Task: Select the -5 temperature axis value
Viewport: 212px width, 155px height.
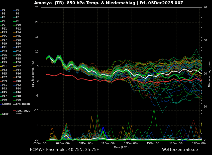Action: pyautogui.click(x=37, y=96)
